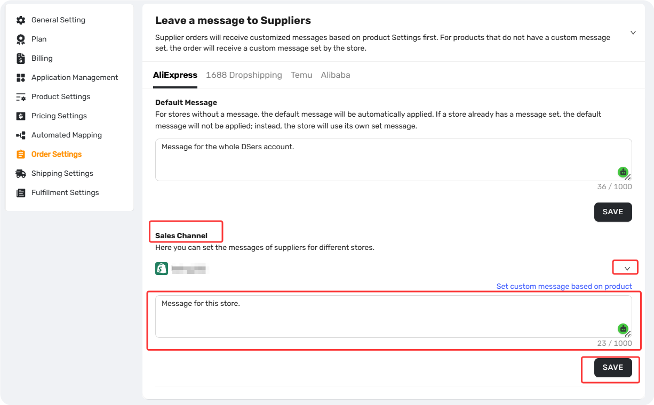Click green robot icon in store message box

[x=623, y=329]
